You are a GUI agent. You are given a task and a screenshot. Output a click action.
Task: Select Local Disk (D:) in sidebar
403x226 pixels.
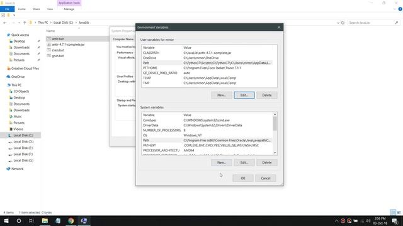[23, 141]
